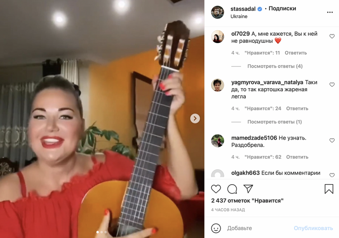Expand replies (4) under ol7029 comment
Screen dimensions: 339x238
[x=275, y=66]
